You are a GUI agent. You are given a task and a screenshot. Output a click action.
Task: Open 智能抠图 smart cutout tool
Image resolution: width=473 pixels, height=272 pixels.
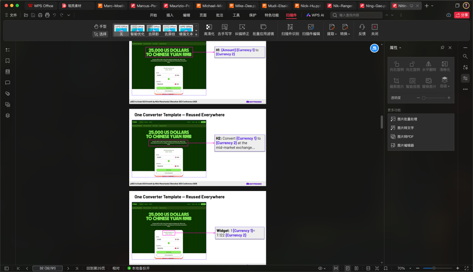pos(413,83)
